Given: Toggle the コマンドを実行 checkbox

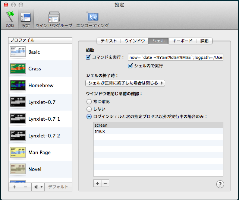Looking at the screenshot, I should [x=88, y=57].
